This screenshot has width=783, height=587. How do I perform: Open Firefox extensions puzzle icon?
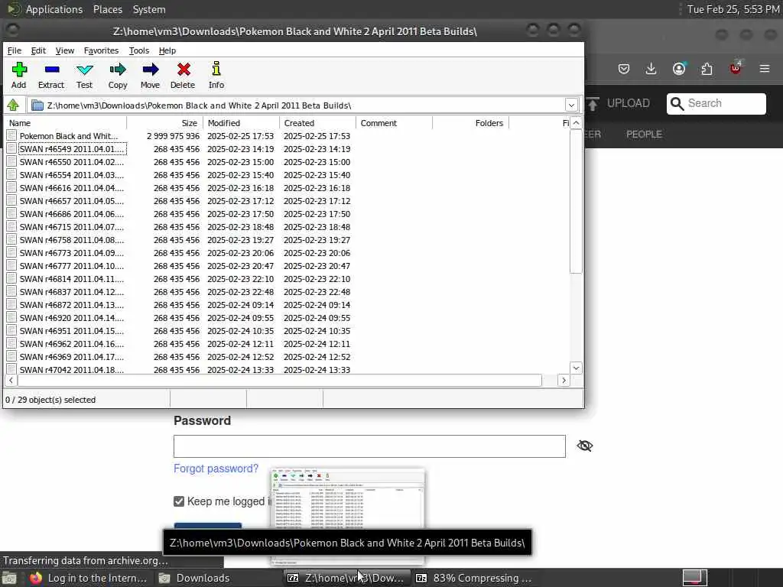click(707, 69)
